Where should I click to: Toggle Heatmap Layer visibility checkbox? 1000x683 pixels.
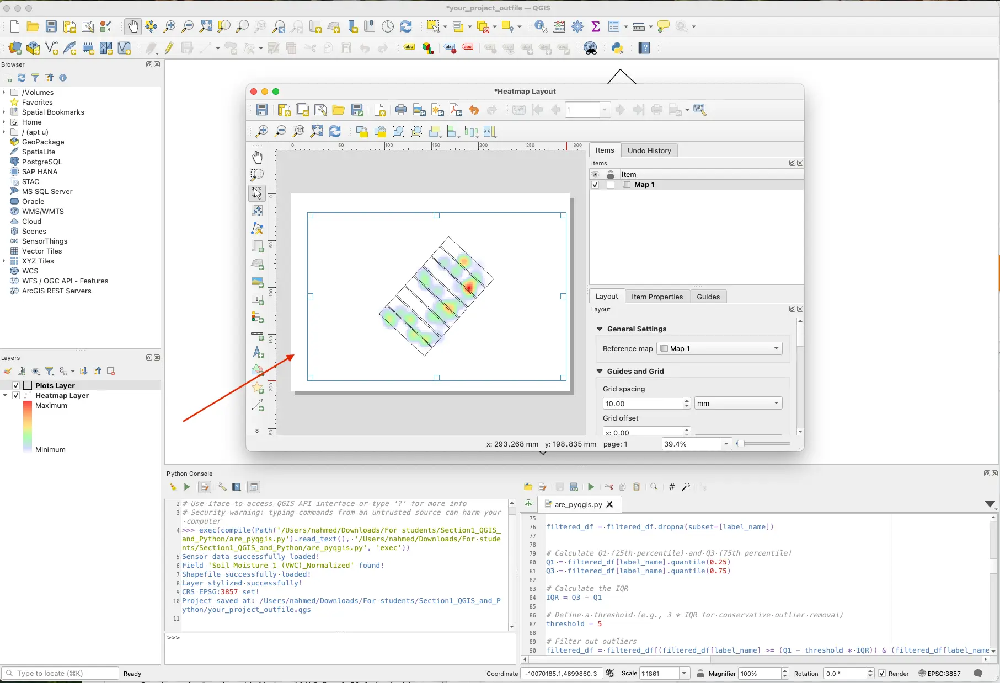click(16, 395)
